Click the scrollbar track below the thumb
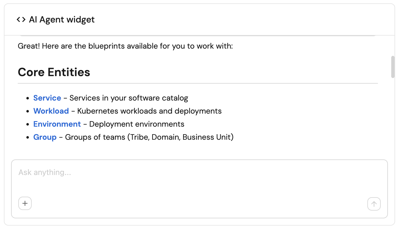The image size is (399, 230). (x=393, y=117)
